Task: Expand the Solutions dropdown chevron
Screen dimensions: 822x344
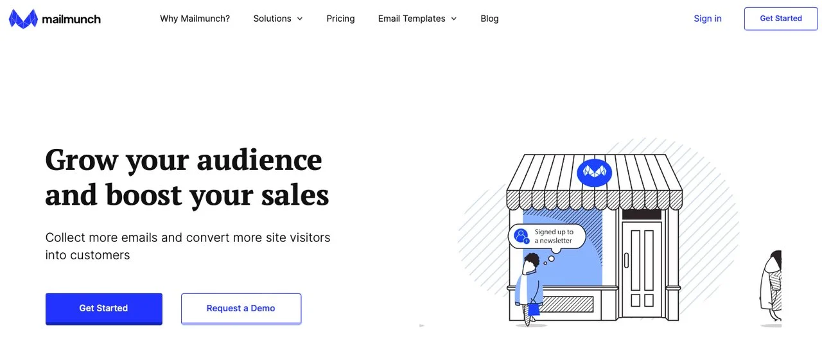Action: click(x=300, y=19)
